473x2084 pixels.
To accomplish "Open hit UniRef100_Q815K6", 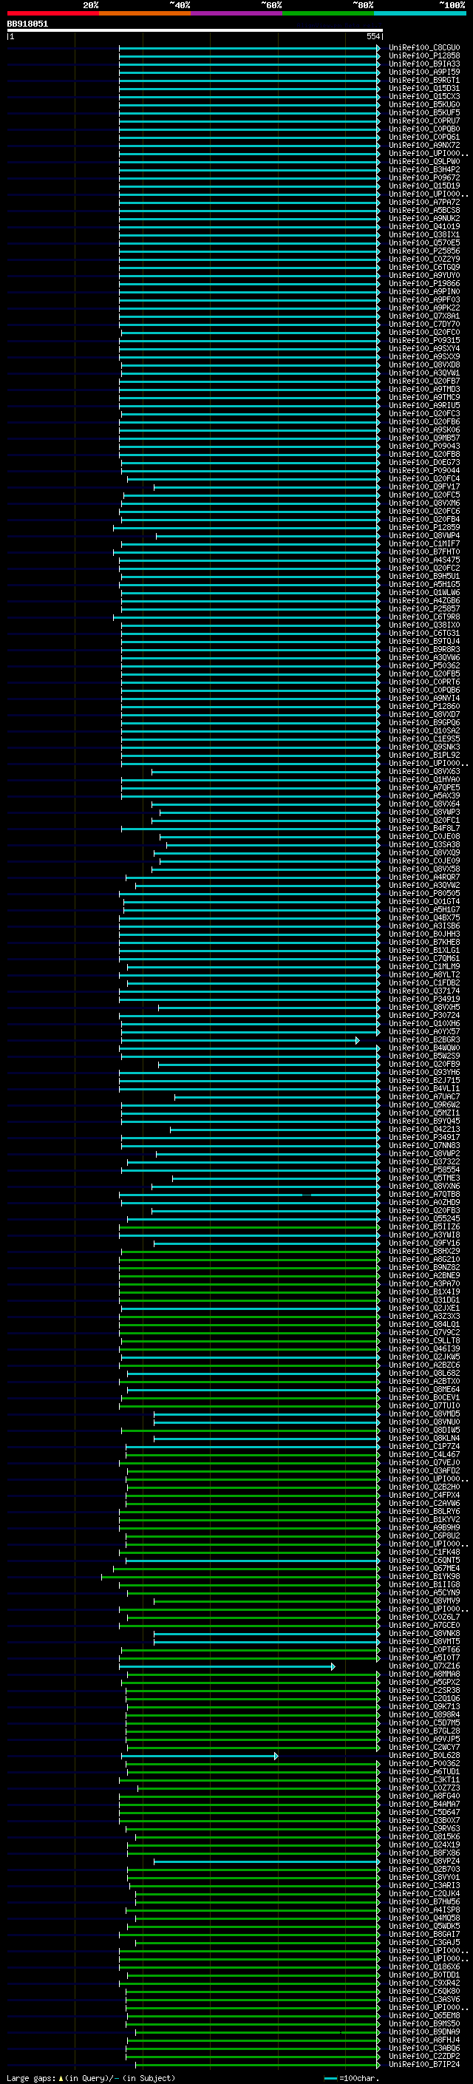I will point(423,1837).
